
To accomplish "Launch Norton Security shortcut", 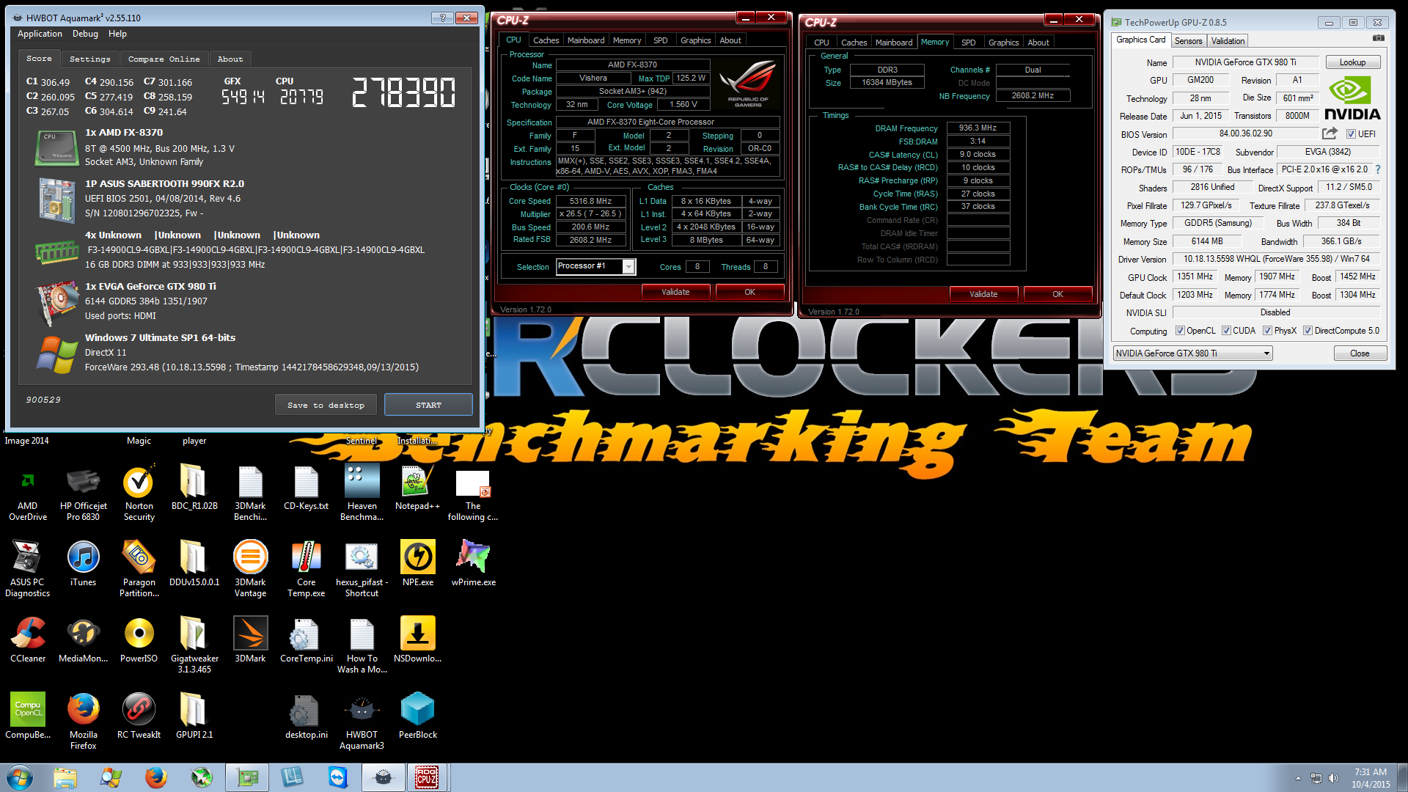I will point(139,492).
